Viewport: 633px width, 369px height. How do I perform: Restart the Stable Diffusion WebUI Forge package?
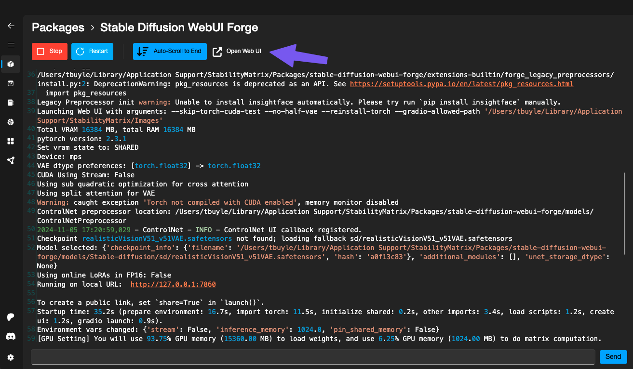(x=92, y=52)
